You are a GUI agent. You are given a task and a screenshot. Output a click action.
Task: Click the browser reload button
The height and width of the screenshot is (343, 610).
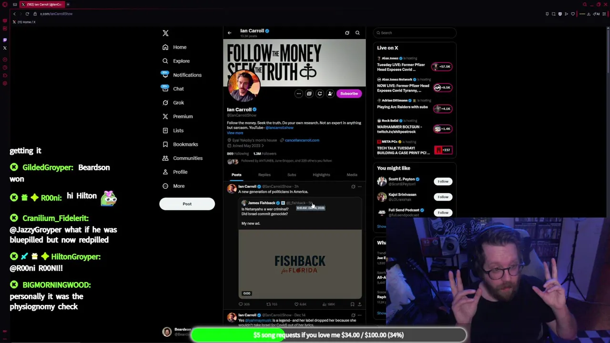point(27,14)
